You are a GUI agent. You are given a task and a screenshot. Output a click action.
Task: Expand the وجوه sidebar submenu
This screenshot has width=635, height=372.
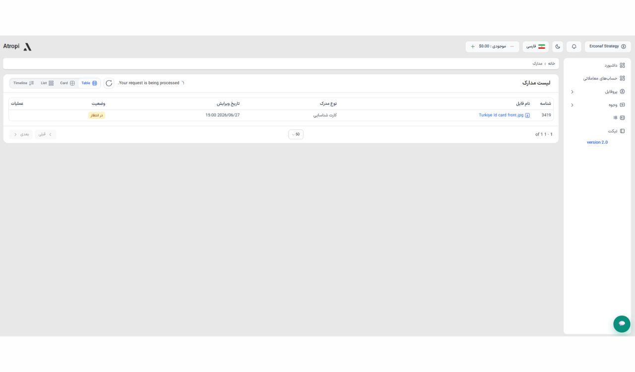[x=572, y=105]
